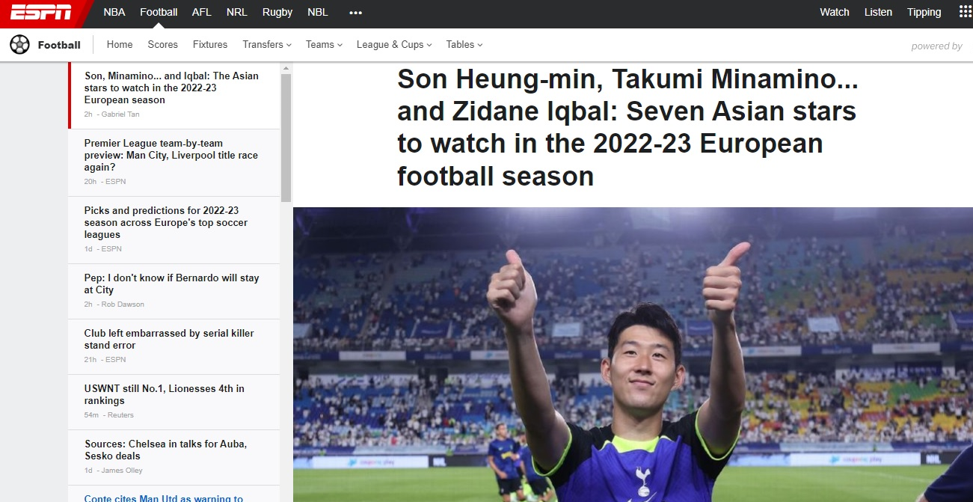Click the sidebar scroll up arrow
973x502 pixels.
click(286, 68)
